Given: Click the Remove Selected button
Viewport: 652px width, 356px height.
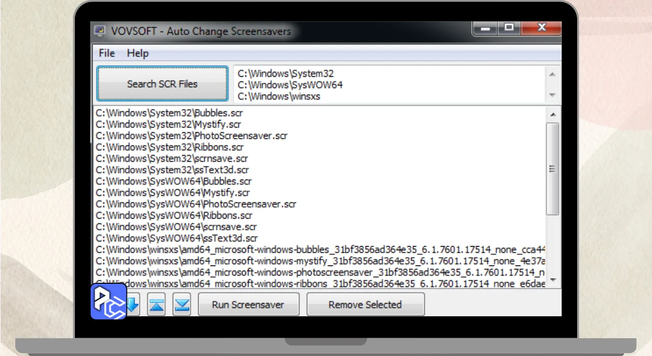Looking at the screenshot, I should point(365,305).
